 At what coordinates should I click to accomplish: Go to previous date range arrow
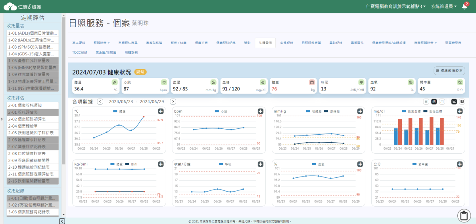[100, 102]
